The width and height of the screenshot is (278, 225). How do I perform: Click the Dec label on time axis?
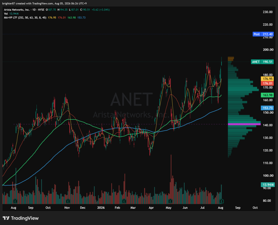tap(83, 208)
